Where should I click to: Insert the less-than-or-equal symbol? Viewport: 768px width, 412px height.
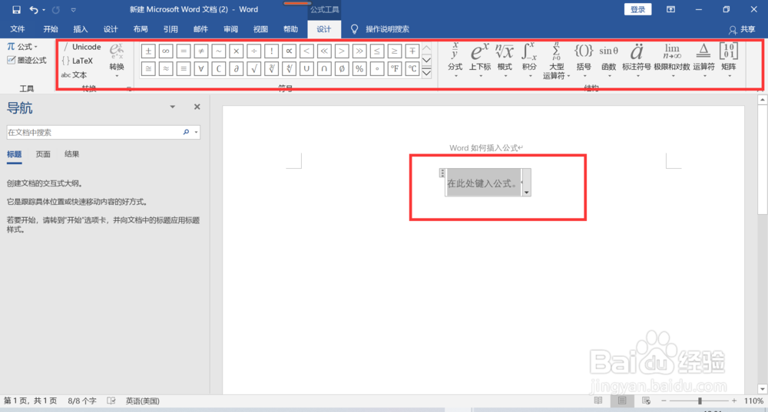click(377, 51)
